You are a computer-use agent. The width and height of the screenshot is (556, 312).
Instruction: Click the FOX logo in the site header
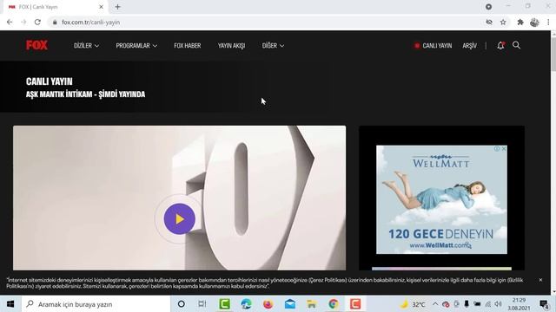36,45
